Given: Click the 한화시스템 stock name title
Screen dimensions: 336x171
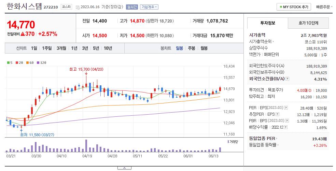Looking at the screenshot, I should (x=24, y=6).
